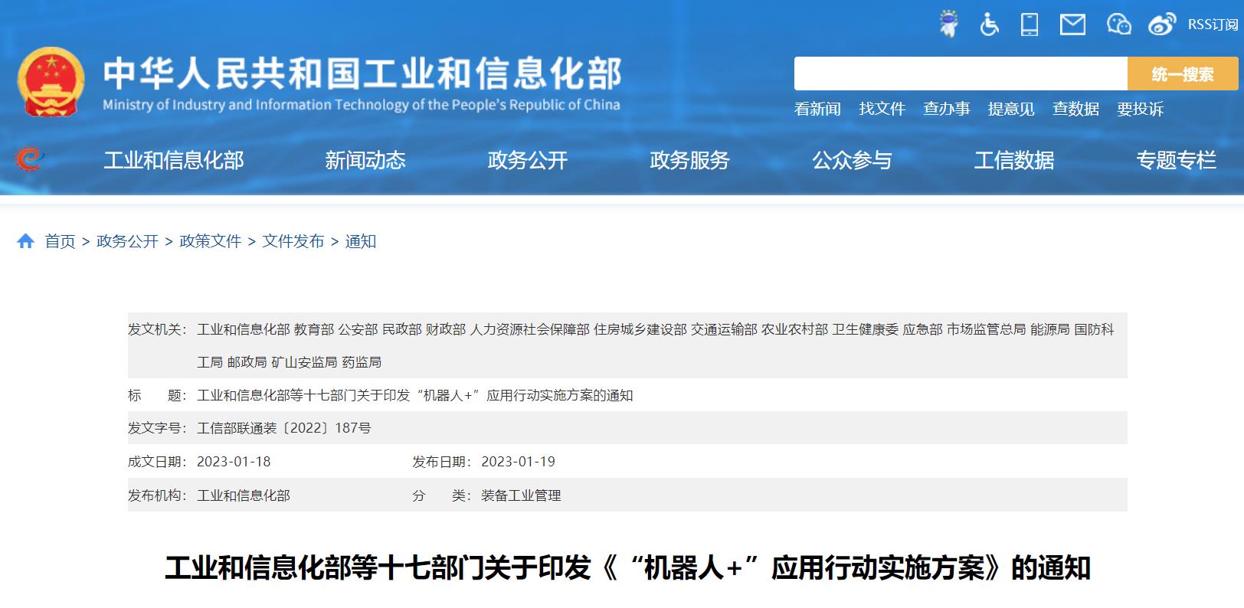Click the mobile phone version icon
This screenshot has width=1244, height=608.
1030,25
